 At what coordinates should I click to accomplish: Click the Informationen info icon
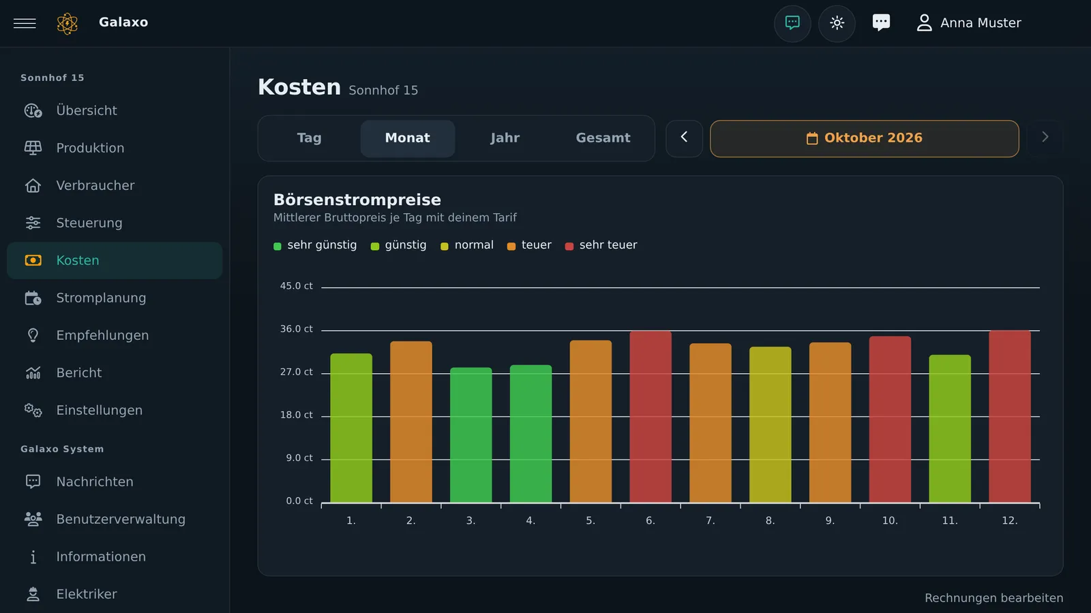tap(33, 556)
